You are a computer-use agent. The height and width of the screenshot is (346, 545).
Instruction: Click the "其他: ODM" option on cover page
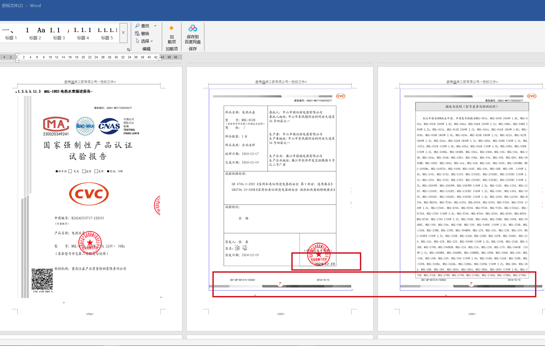click(x=115, y=171)
